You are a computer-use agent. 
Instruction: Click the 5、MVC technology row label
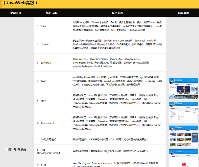[42, 101]
